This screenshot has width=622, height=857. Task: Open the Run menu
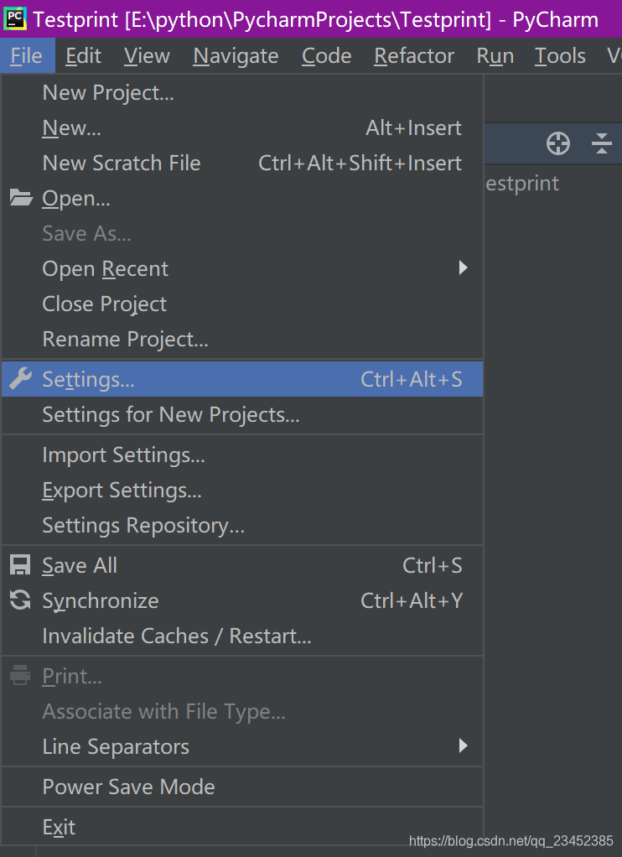coord(495,55)
